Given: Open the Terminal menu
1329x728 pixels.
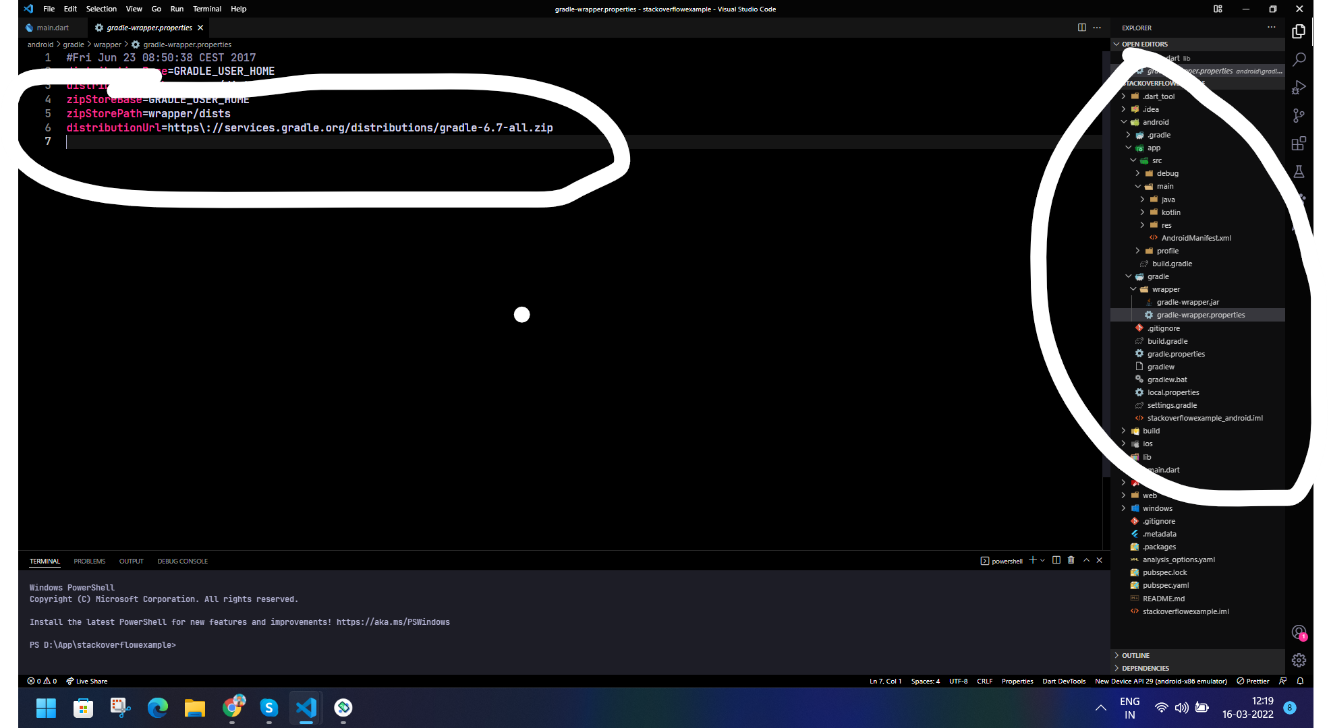Looking at the screenshot, I should click(x=207, y=9).
